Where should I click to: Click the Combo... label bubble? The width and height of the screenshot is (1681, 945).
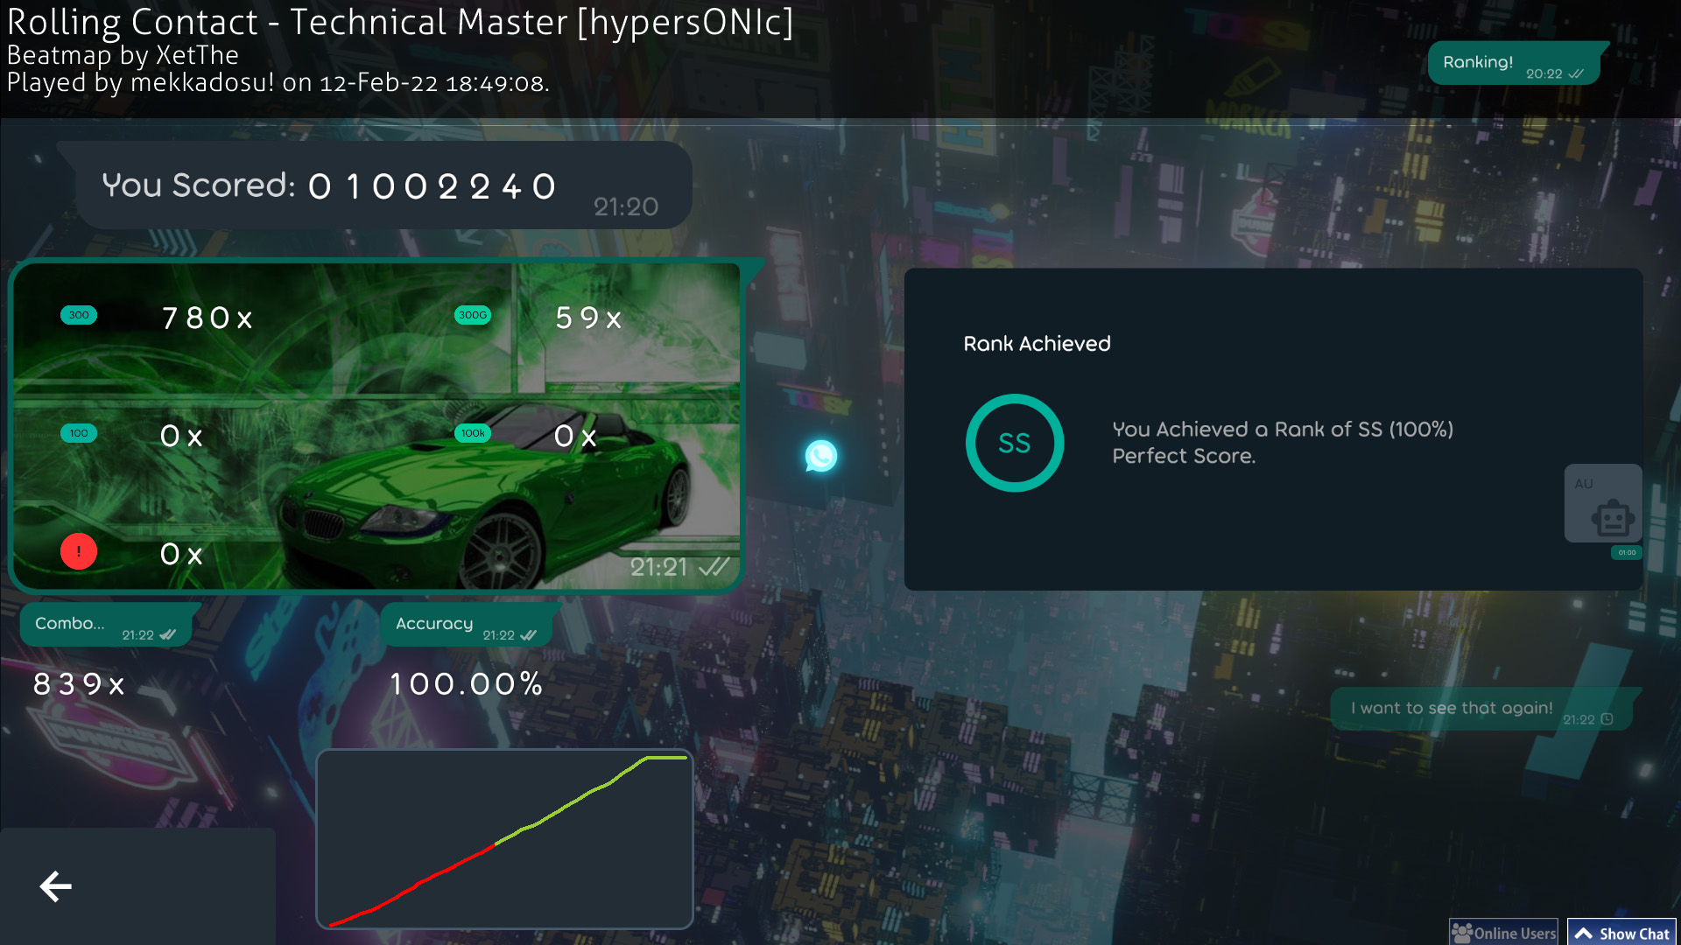tap(105, 625)
